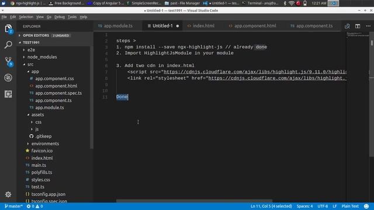Open tsconfig.app.json in explorer
The width and height of the screenshot is (374, 210).
pos(48,194)
